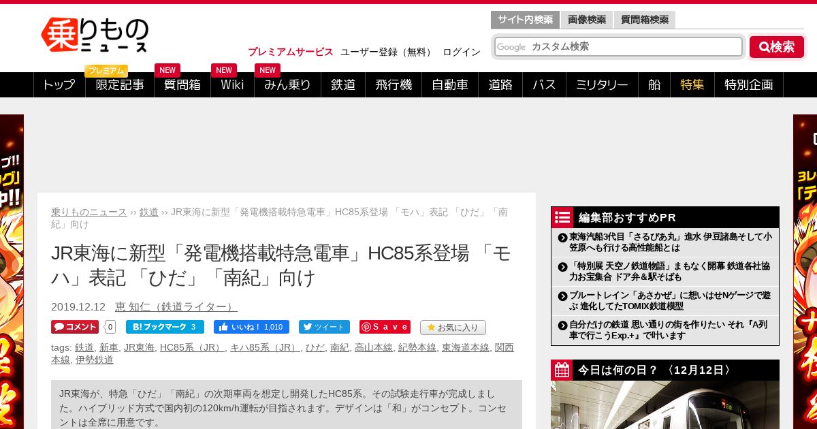Open ミリタリー navigation category
817x429 pixels.
(602, 84)
